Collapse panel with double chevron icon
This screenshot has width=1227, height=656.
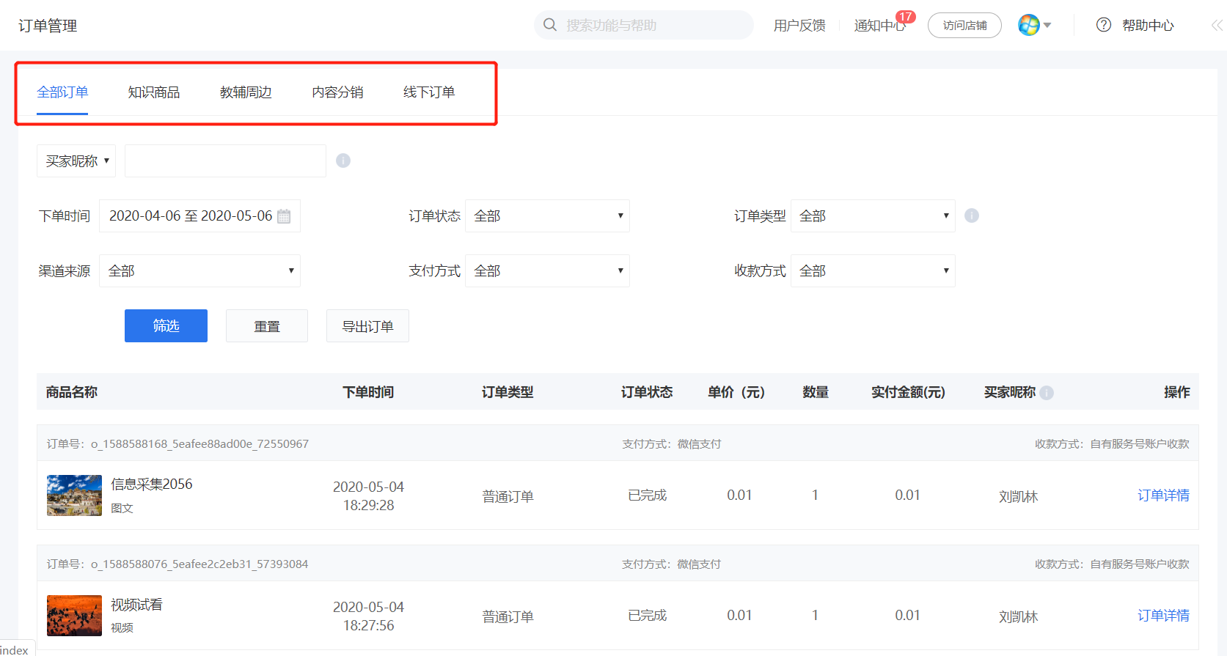tap(1217, 25)
